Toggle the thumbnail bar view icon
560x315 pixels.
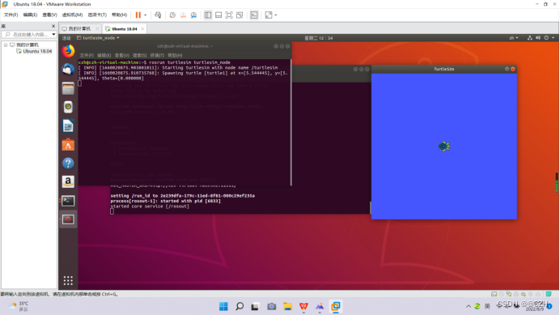(x=218, y=15)
